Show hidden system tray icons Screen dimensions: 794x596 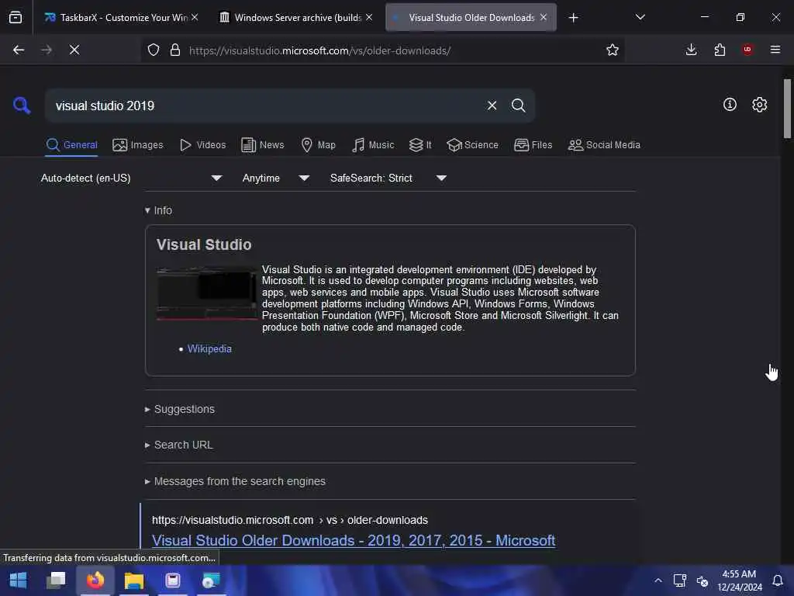(x=658, y=580)
